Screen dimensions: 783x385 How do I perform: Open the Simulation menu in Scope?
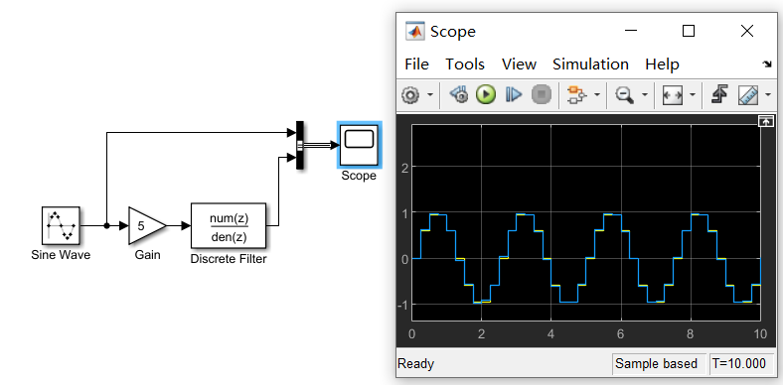(590, 64)
